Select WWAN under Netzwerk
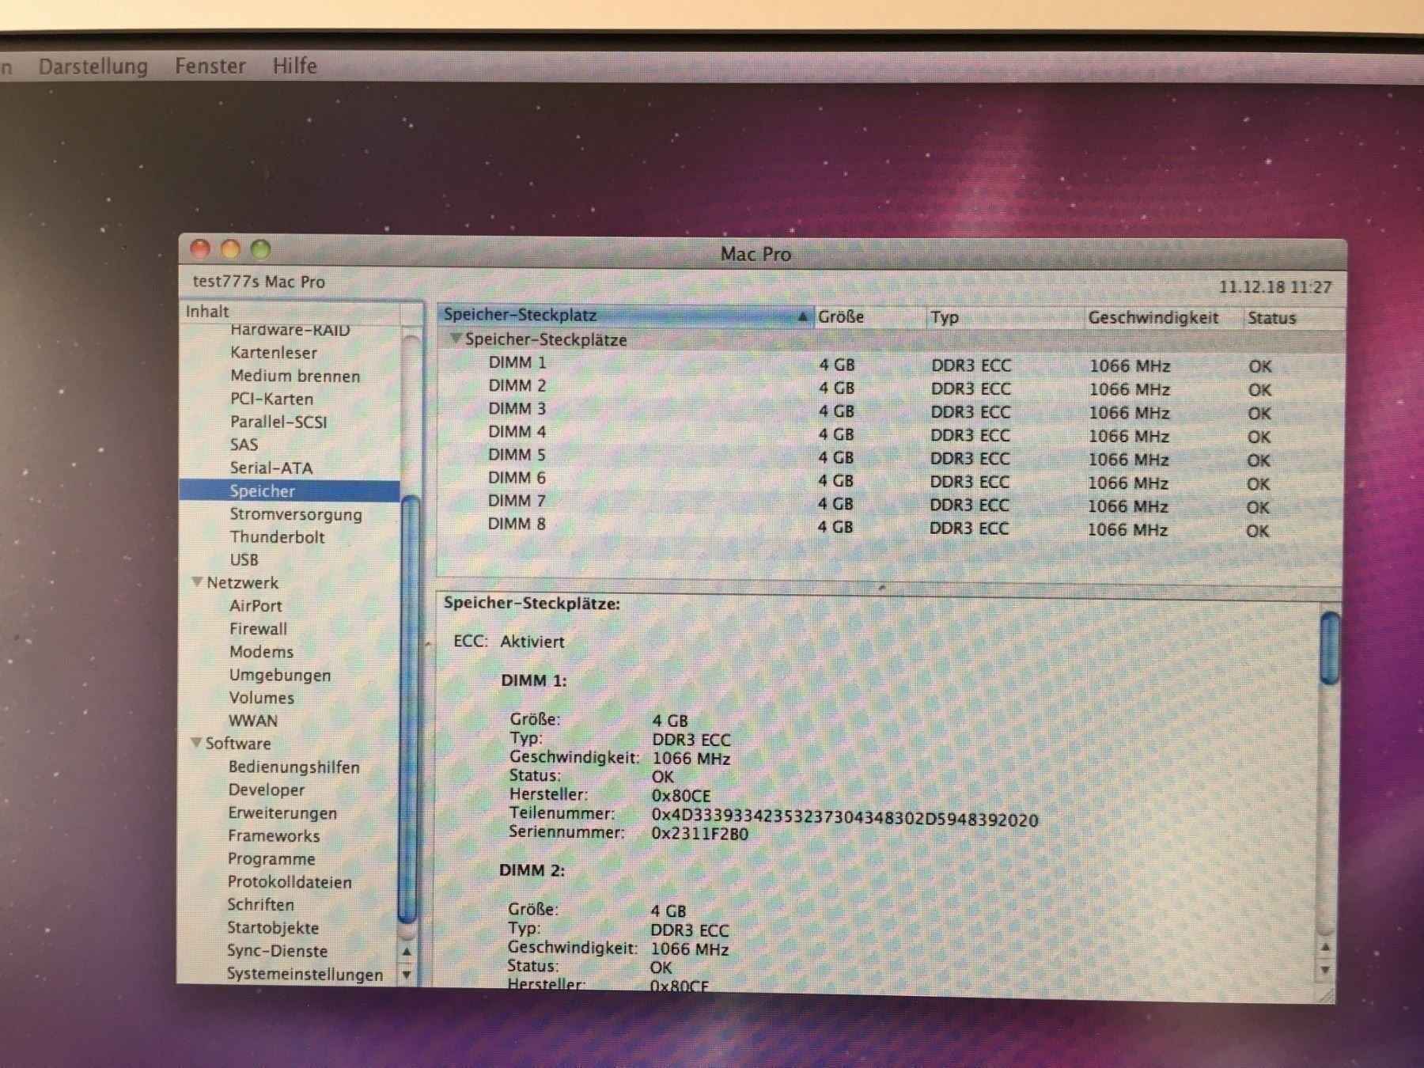 coord(252,720)
